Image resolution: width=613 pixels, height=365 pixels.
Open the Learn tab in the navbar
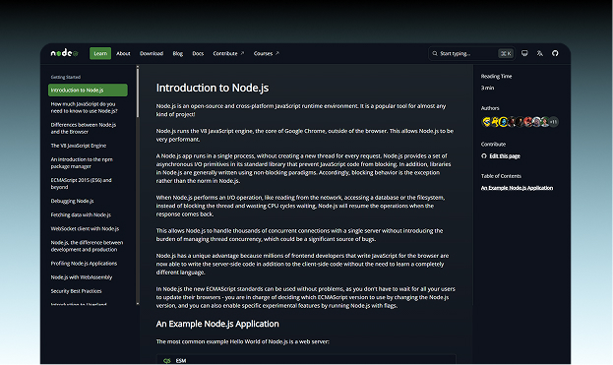[x=100, y=53]
